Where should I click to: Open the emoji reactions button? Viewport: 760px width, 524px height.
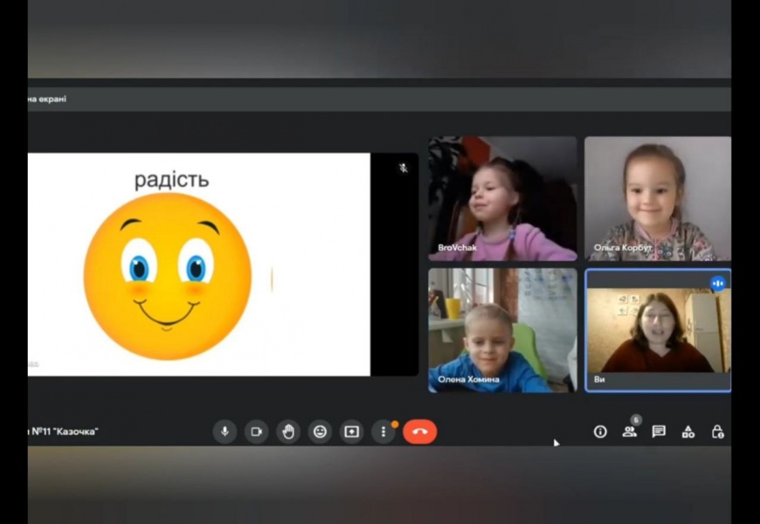(x=320, y=431)
